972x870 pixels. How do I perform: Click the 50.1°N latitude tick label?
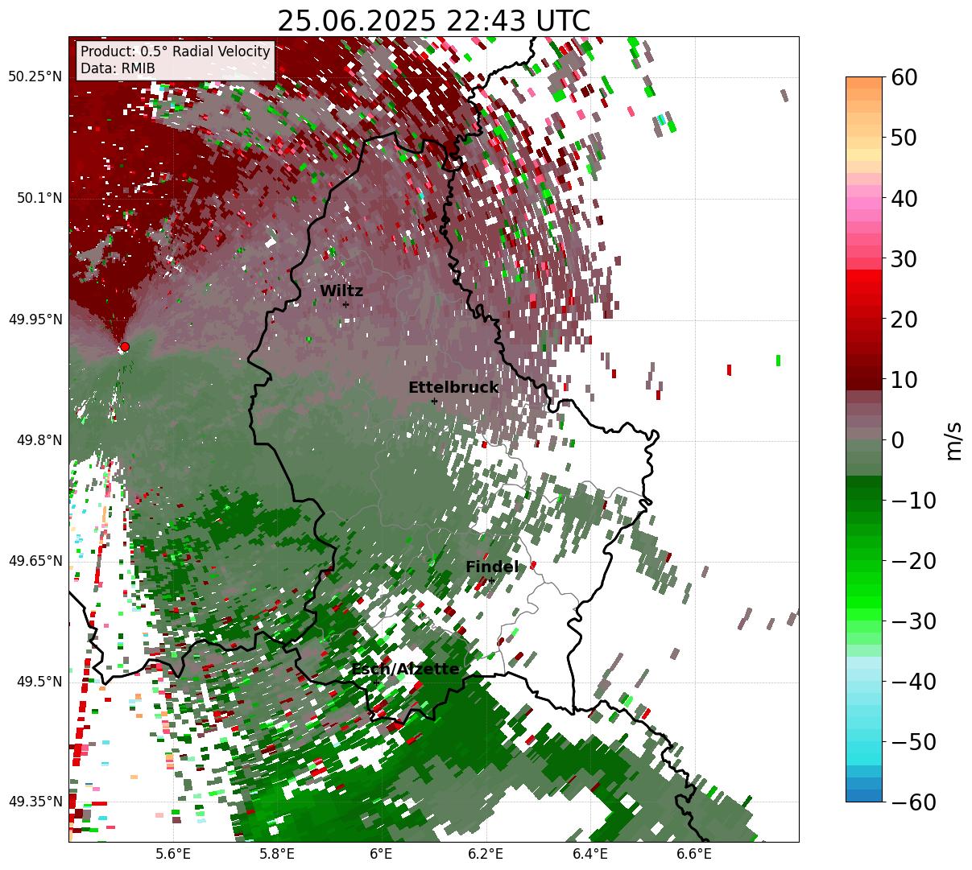tap(39, 198)
